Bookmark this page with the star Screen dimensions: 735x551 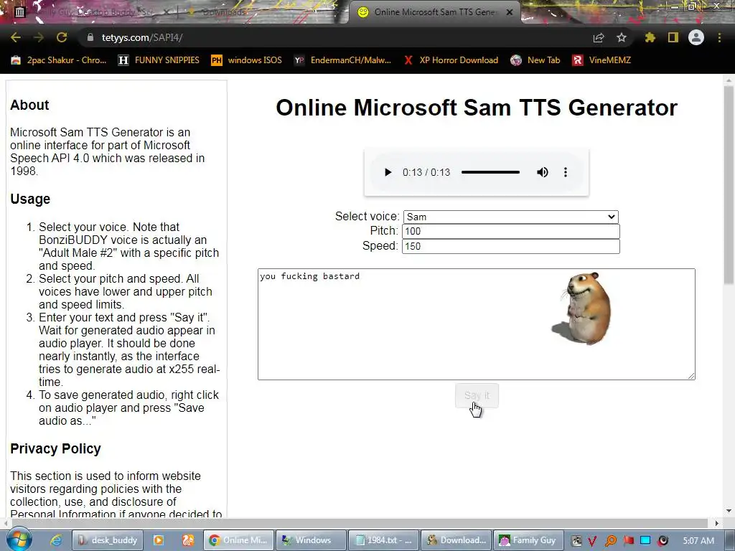(x=622, y=37)
